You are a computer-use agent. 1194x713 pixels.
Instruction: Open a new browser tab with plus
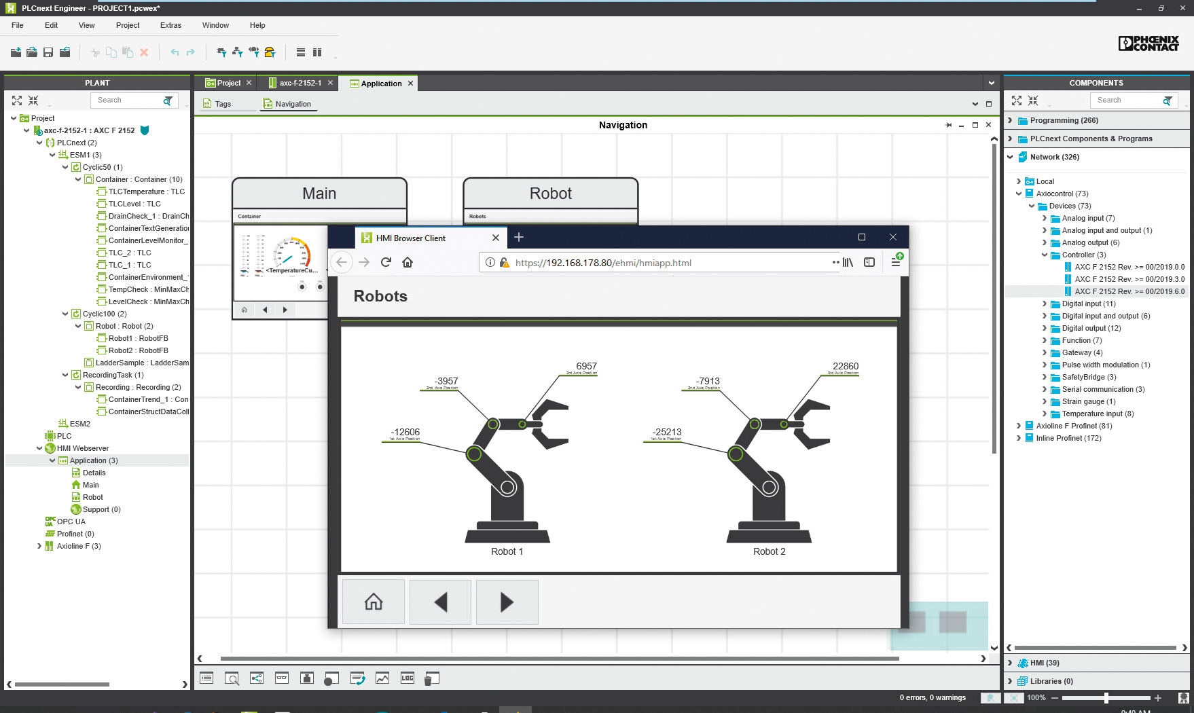click(x=519, y=237)
